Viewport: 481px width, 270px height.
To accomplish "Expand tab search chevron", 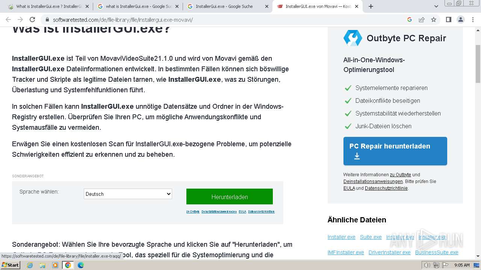I will (x=436, y=6).
